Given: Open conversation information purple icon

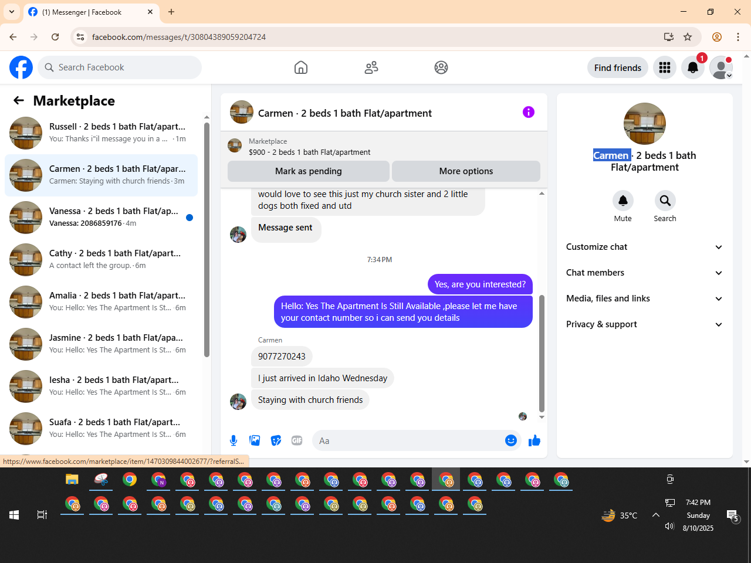Looking at the screenshot, I should pyautogui.click(x=529, y=112).
